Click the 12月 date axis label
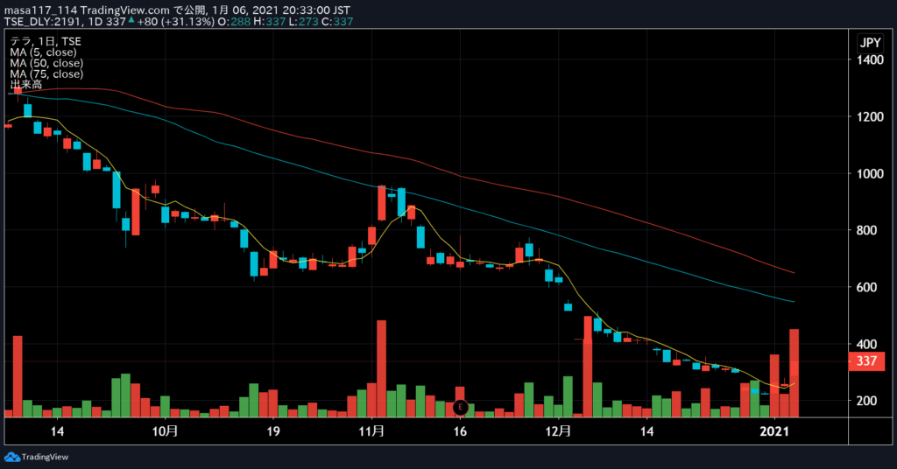 point(558,431)
